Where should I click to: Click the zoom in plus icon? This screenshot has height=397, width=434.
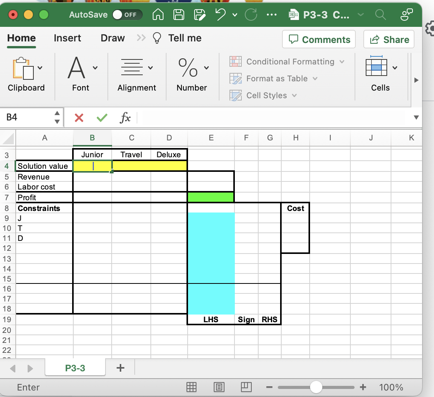pos(363,387)
